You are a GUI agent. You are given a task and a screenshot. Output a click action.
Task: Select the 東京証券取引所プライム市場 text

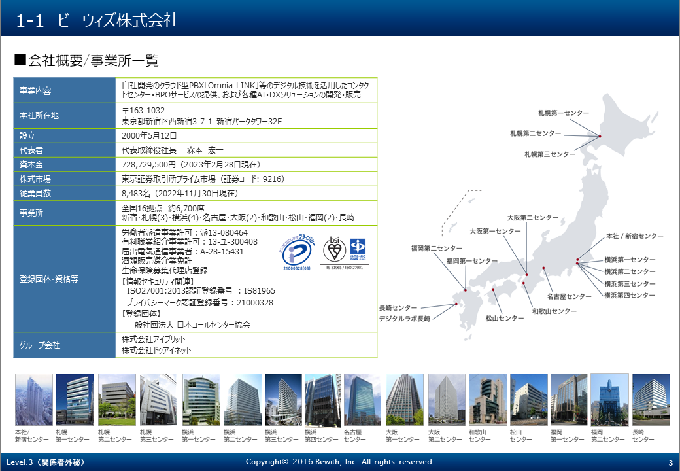[x=168, y=179]
